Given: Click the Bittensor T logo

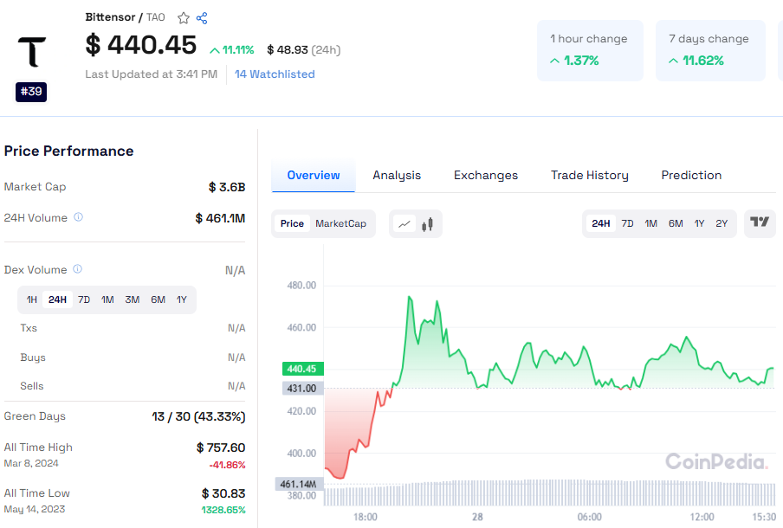Looking at the screenshot, I should (x=31, y=52).
